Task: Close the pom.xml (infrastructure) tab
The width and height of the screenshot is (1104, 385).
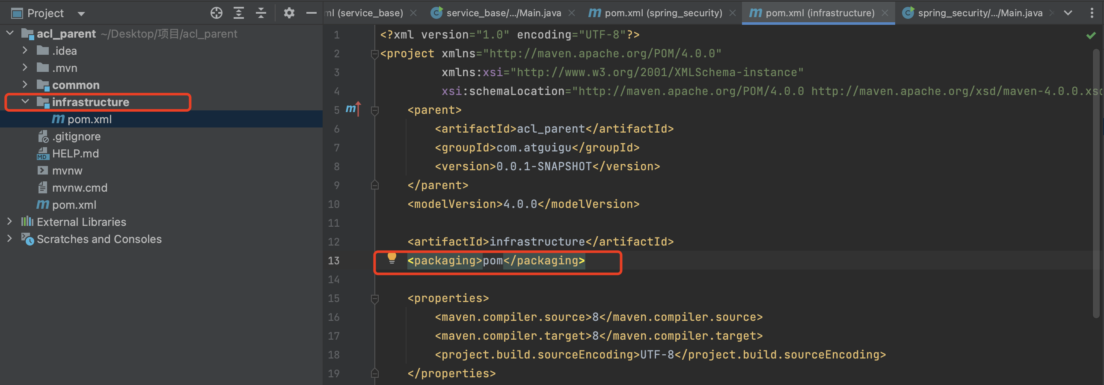Action: pos(885,13)
